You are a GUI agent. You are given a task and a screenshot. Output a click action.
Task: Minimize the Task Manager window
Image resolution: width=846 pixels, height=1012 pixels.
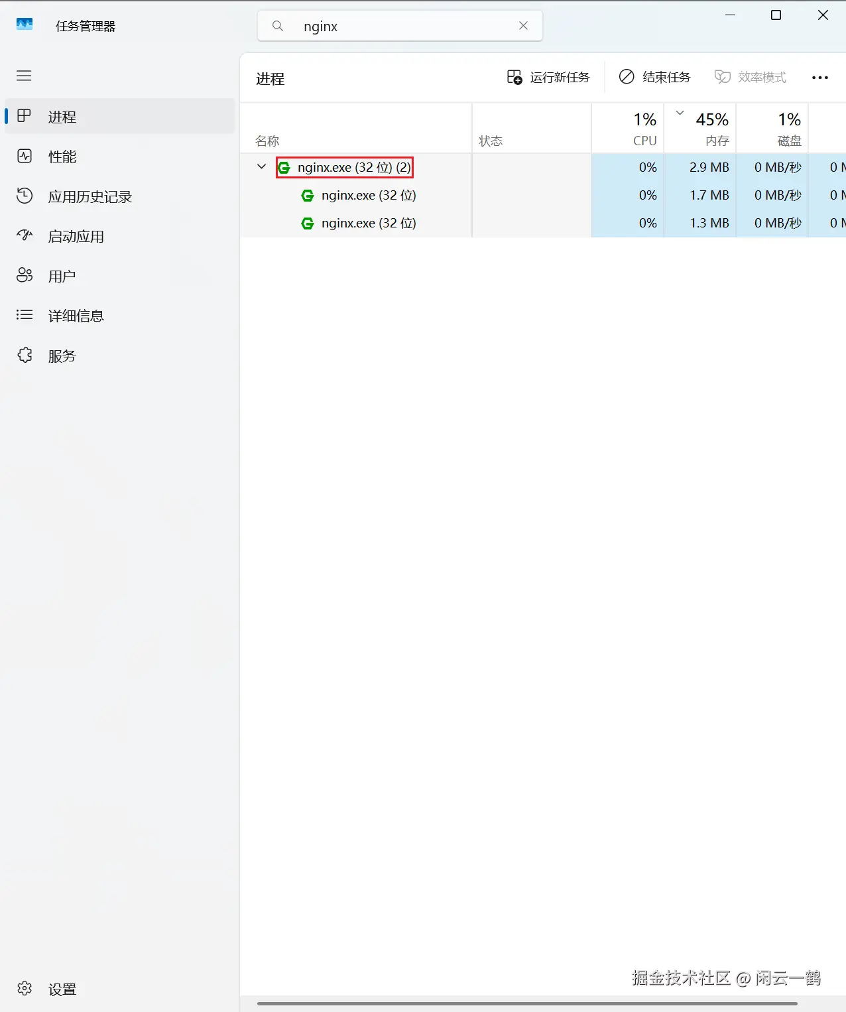click(x=731, y=15)
